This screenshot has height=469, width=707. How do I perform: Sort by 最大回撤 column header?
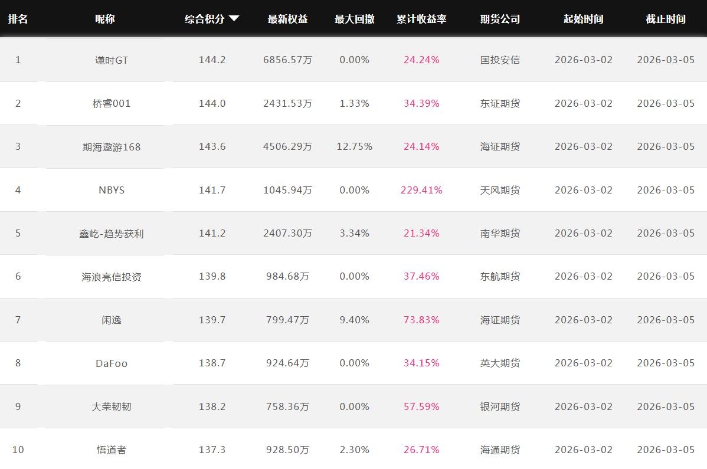(x=354, y=19)
